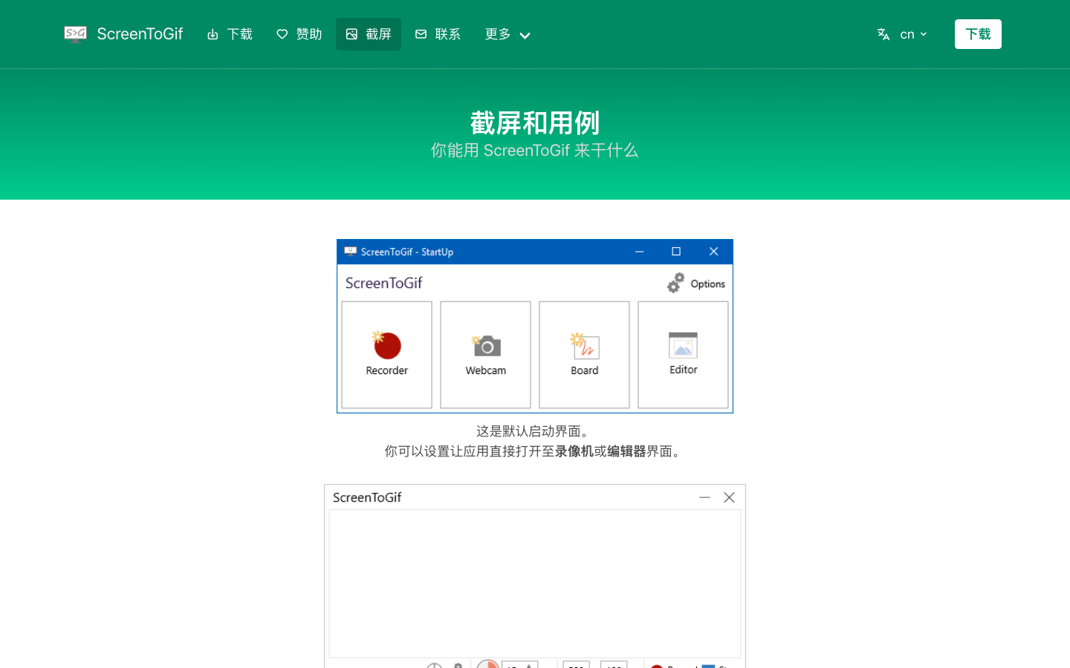Click the recording size value field
Screen dimensions: 1070x668
pos(576,666)
